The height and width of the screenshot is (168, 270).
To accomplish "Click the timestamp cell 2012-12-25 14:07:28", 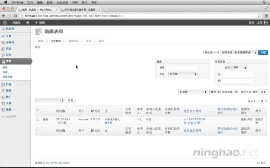I will coord(63,121).
